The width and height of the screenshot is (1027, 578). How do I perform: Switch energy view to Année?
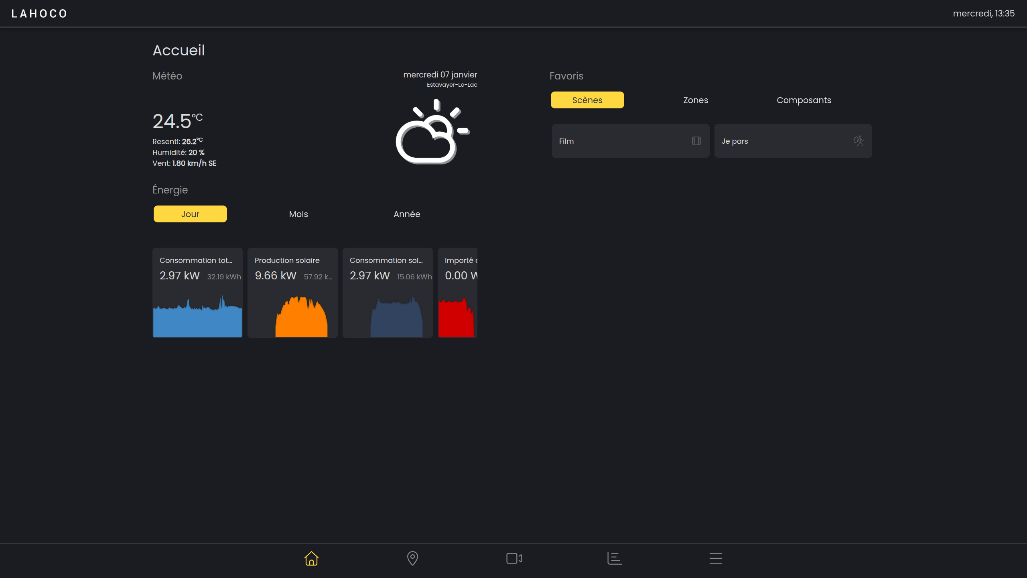click(x=407, y=214)
